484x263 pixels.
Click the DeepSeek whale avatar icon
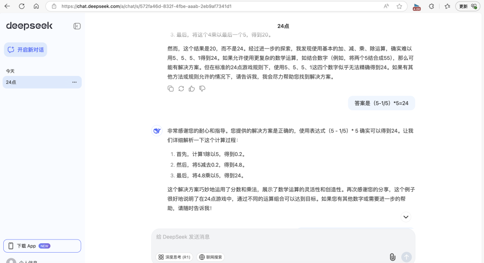pyautogui.click(x=157, y=131)
